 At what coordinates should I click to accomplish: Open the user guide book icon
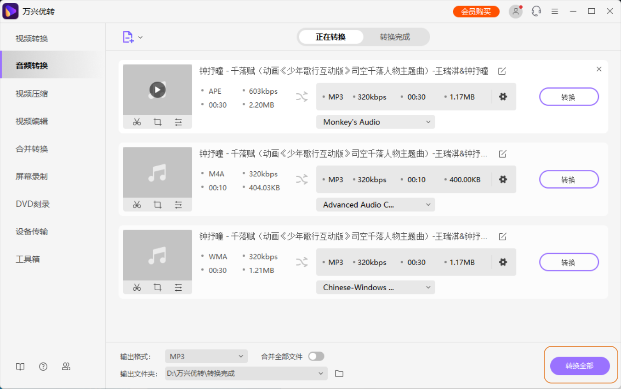tap(20, 366)
